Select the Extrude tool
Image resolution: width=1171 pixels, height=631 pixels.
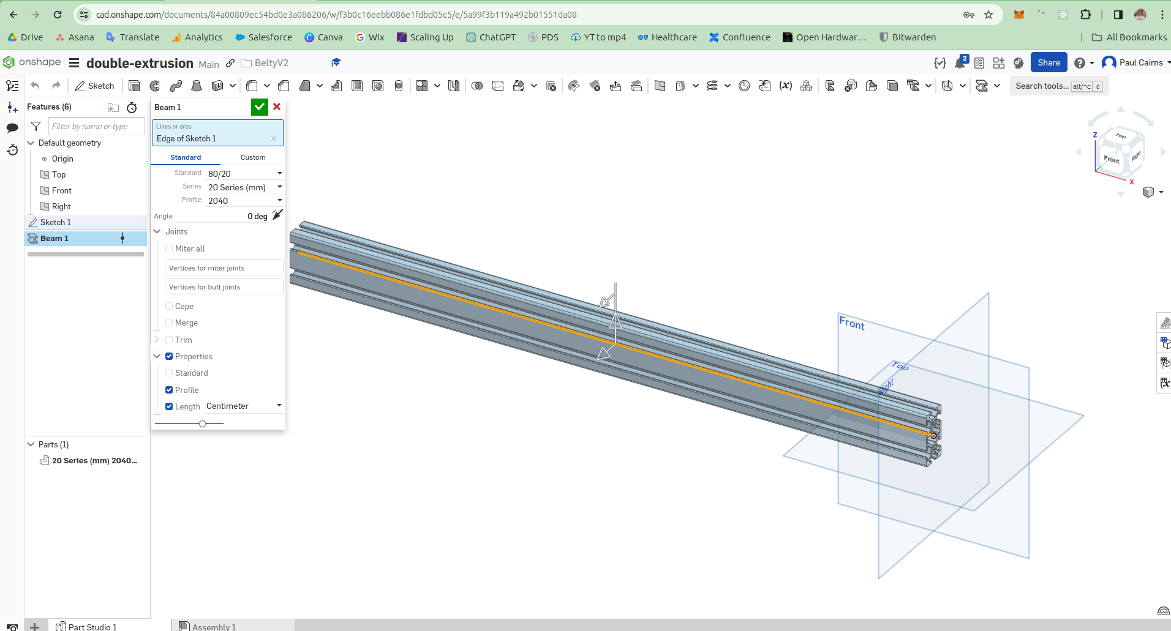click(134, 86)
